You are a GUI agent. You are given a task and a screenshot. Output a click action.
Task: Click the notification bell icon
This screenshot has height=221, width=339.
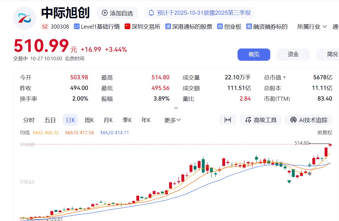(x=151, y=13)
